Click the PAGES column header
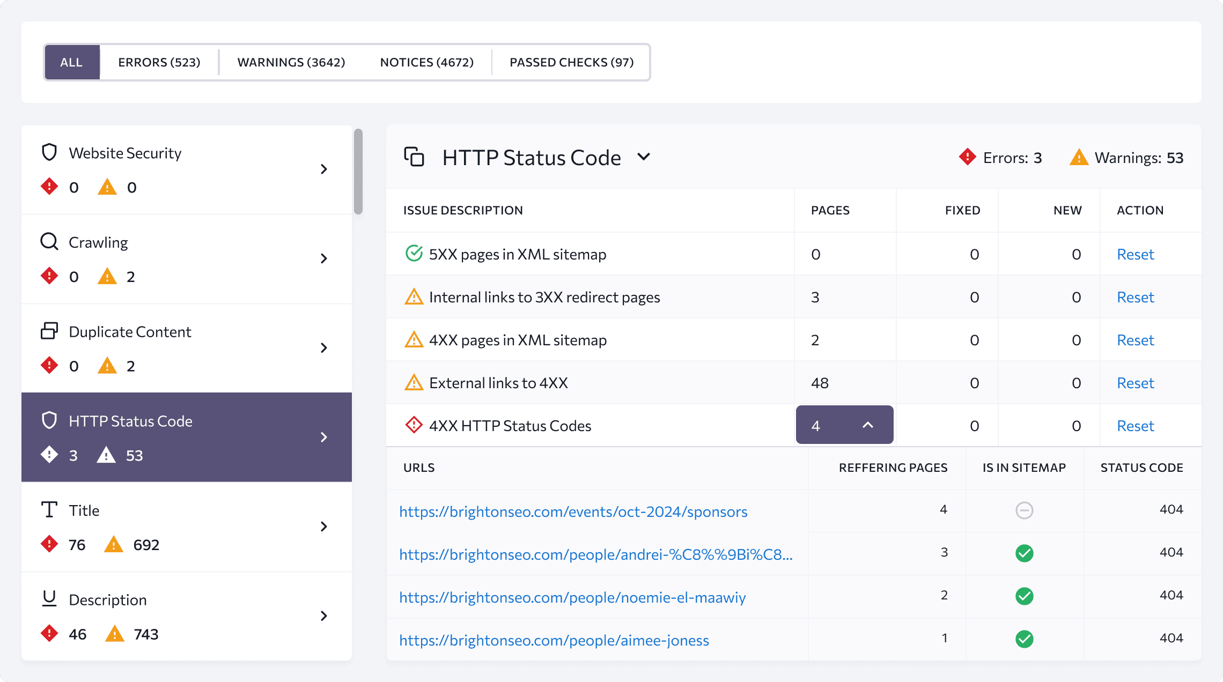 pyautogui.click(x=830, y=210)
